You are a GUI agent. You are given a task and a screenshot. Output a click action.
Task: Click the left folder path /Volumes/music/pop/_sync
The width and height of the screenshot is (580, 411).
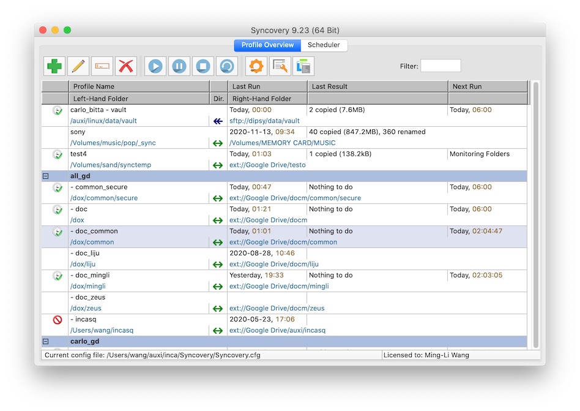coord(113,143)
